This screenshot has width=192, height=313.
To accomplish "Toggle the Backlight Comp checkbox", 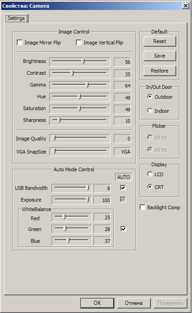I will (x=142, y=207).
